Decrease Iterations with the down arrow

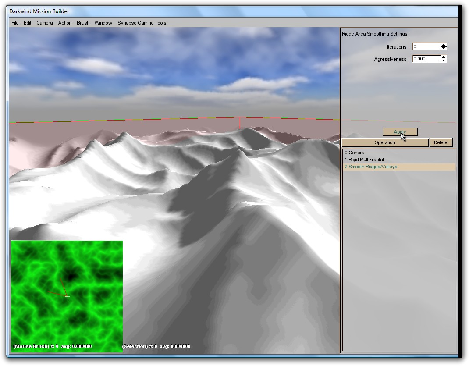444,49
